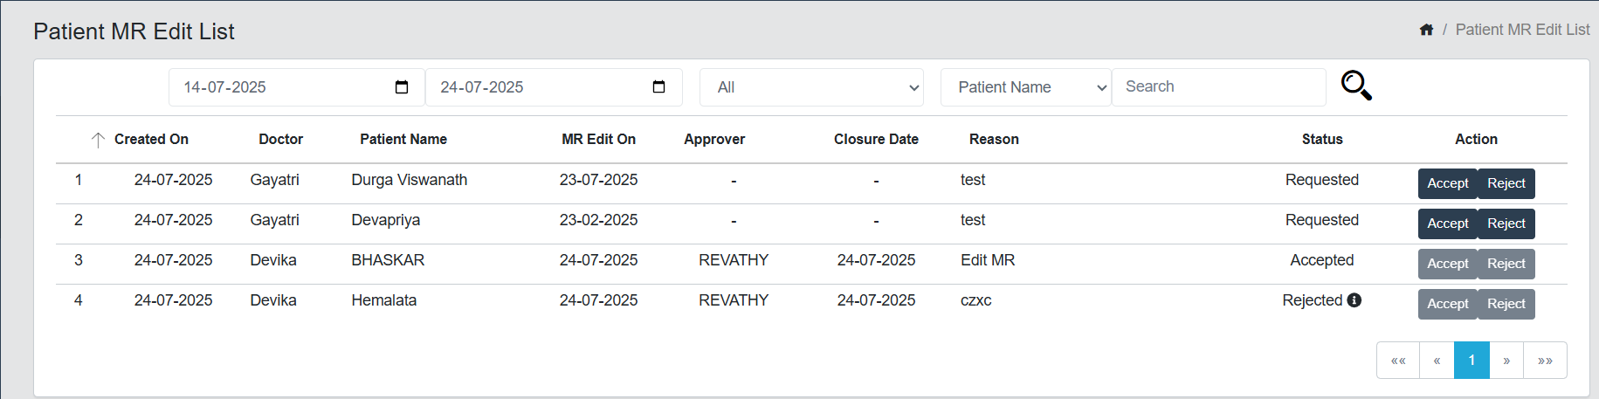The image size is (1599, 399).
Task: Click in the Search text field
Action: coord(1218,87)
